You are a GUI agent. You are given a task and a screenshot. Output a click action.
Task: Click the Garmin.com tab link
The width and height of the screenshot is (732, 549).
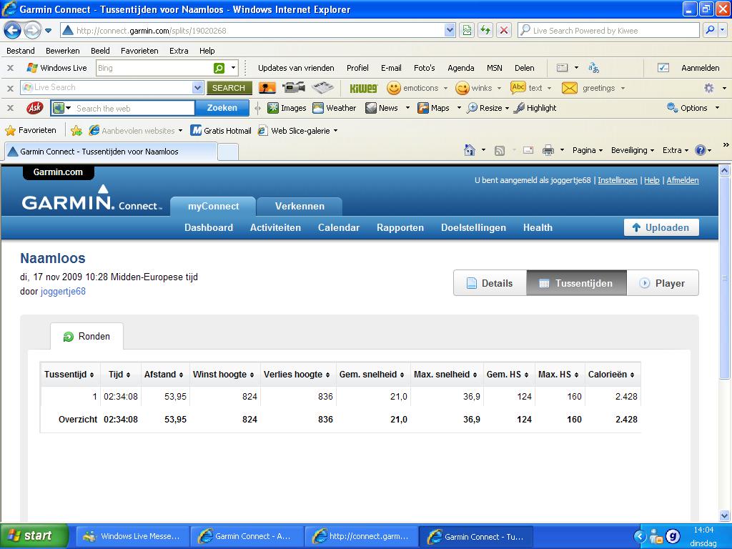[59, 172]
